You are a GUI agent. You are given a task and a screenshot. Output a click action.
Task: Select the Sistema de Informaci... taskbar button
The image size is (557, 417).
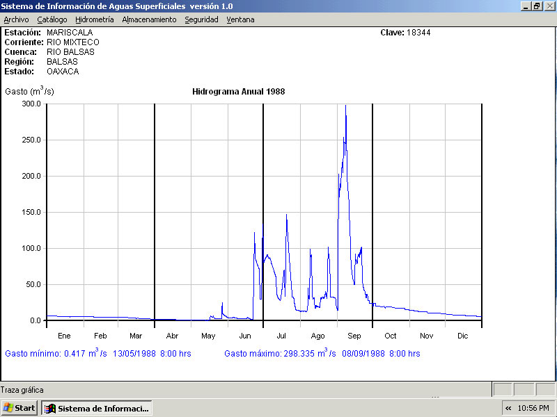(x=96, y=408)
